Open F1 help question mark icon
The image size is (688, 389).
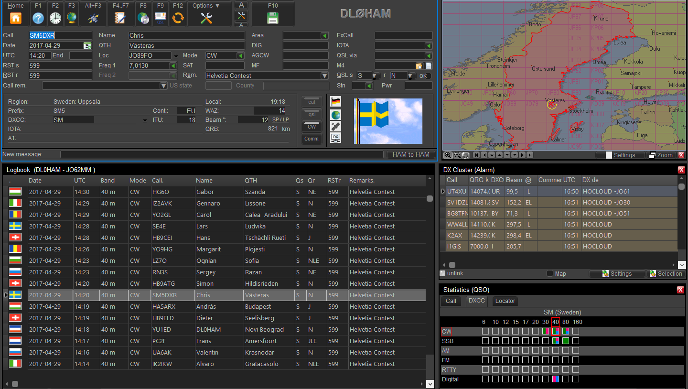click(x=38, y=13)
